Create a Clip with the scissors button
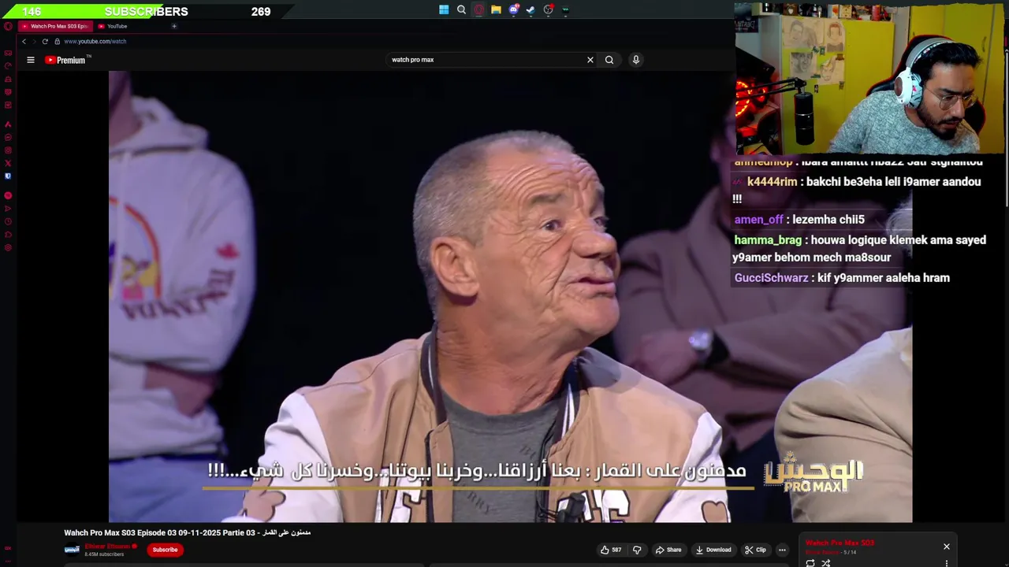The height and width of the screenshot is (567, 1009). point(756,550)
